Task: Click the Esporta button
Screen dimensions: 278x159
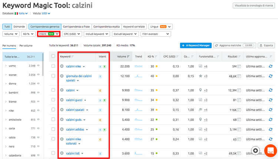Action: click(x=266, y=45)
